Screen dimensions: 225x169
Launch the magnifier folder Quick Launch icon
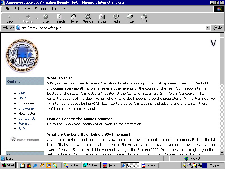pos(55,165)
